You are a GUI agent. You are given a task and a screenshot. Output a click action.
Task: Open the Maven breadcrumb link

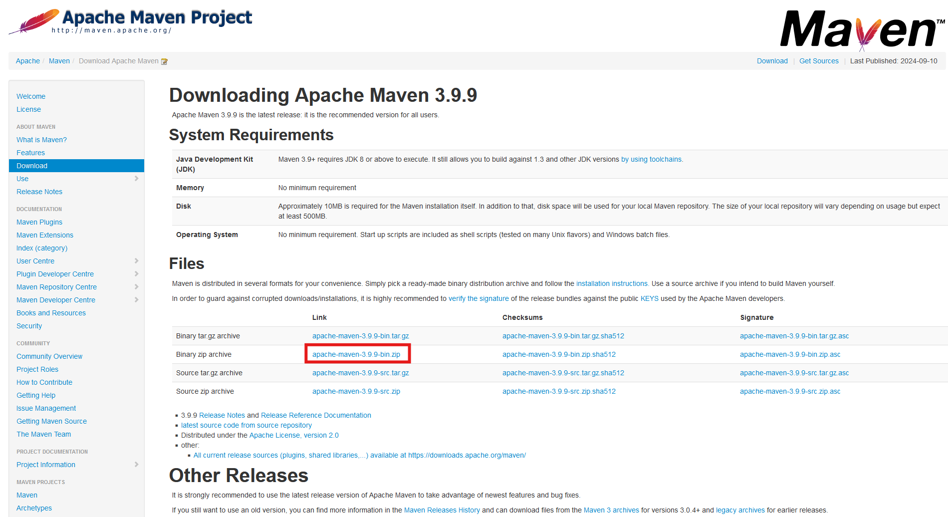coord(59,60)
